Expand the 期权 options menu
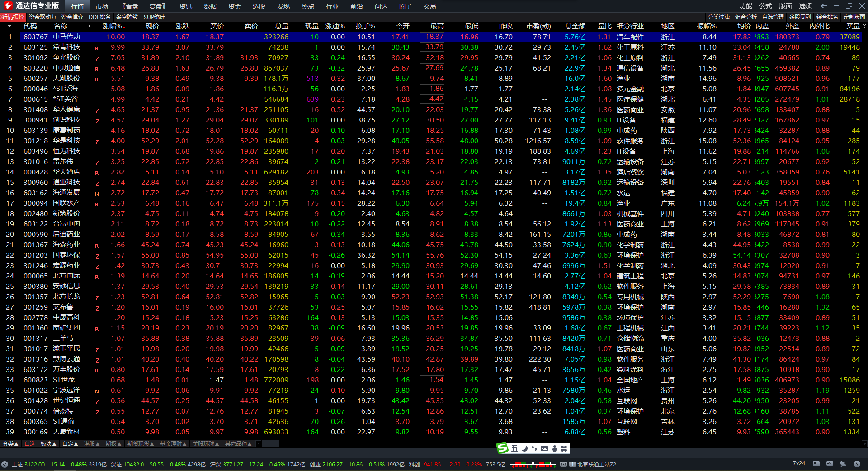The height and width of the screenshot is (471, 868). (113, 444)
